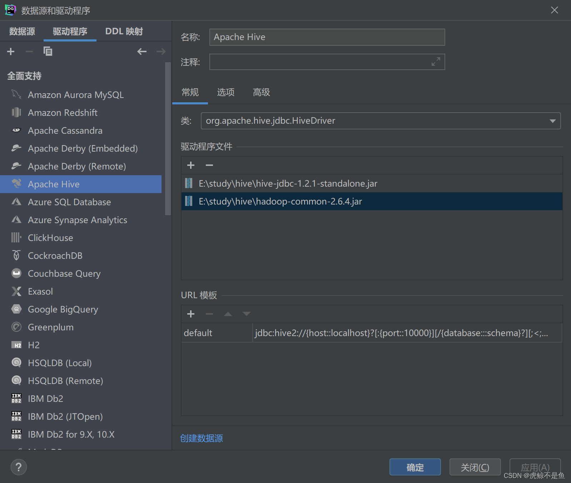Select IBM Db2 for 9.X, 10.X
The width and height of the screenshot is (571, 483).
point(81,434)
